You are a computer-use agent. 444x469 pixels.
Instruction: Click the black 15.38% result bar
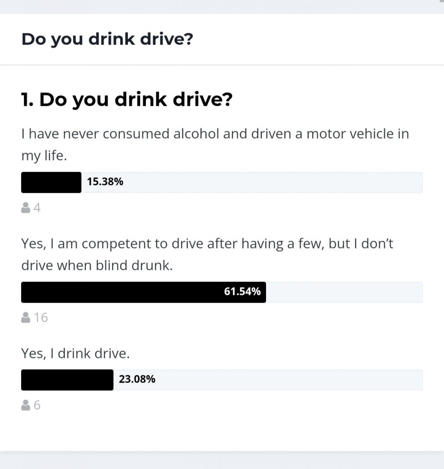tap(51, 182)
